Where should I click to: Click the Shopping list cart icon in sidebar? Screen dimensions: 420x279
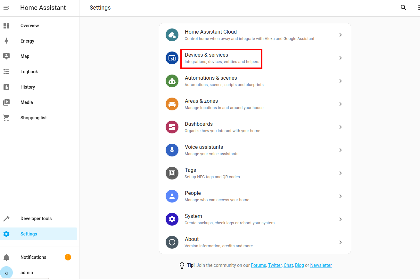click(x=6, y=117)
